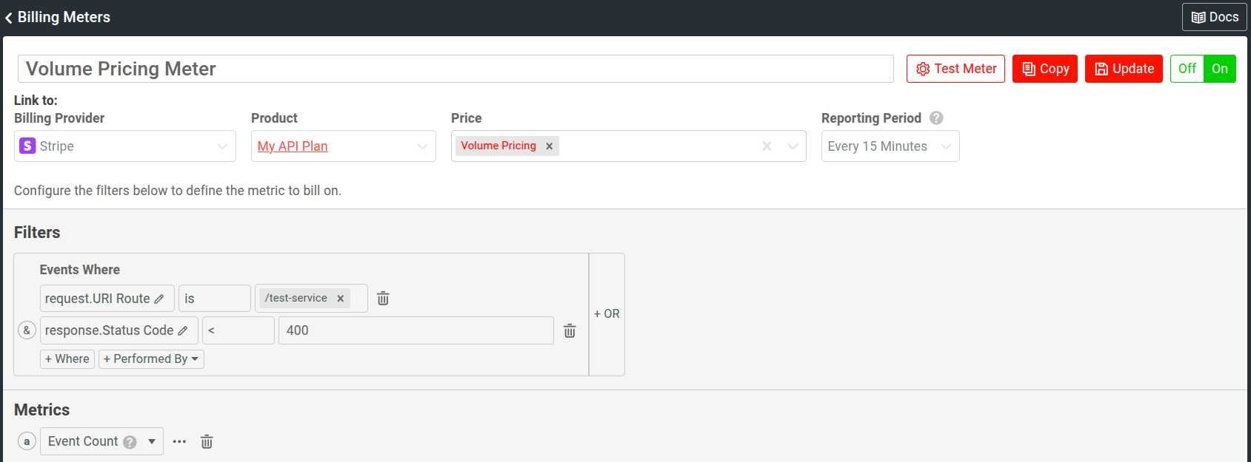Remove the /test-service filter value tag
This screenshot has height=462, width=1251.
click(x=341, y=299)
